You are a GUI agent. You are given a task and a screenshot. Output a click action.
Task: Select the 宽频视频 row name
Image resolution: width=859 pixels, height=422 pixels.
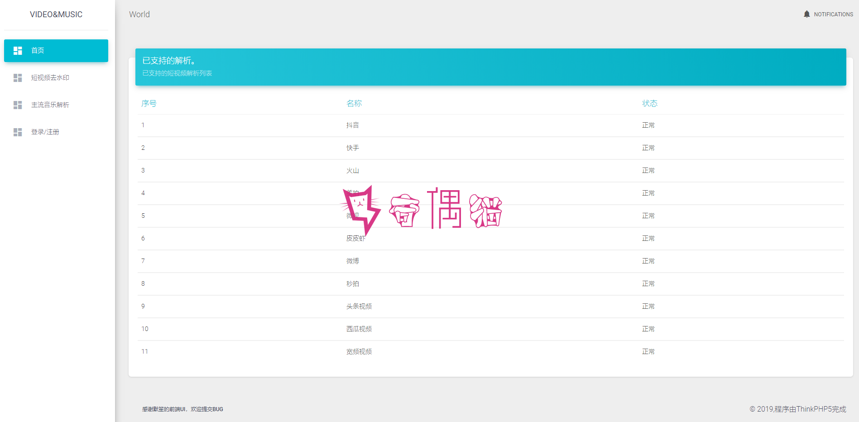click(359, 352)
